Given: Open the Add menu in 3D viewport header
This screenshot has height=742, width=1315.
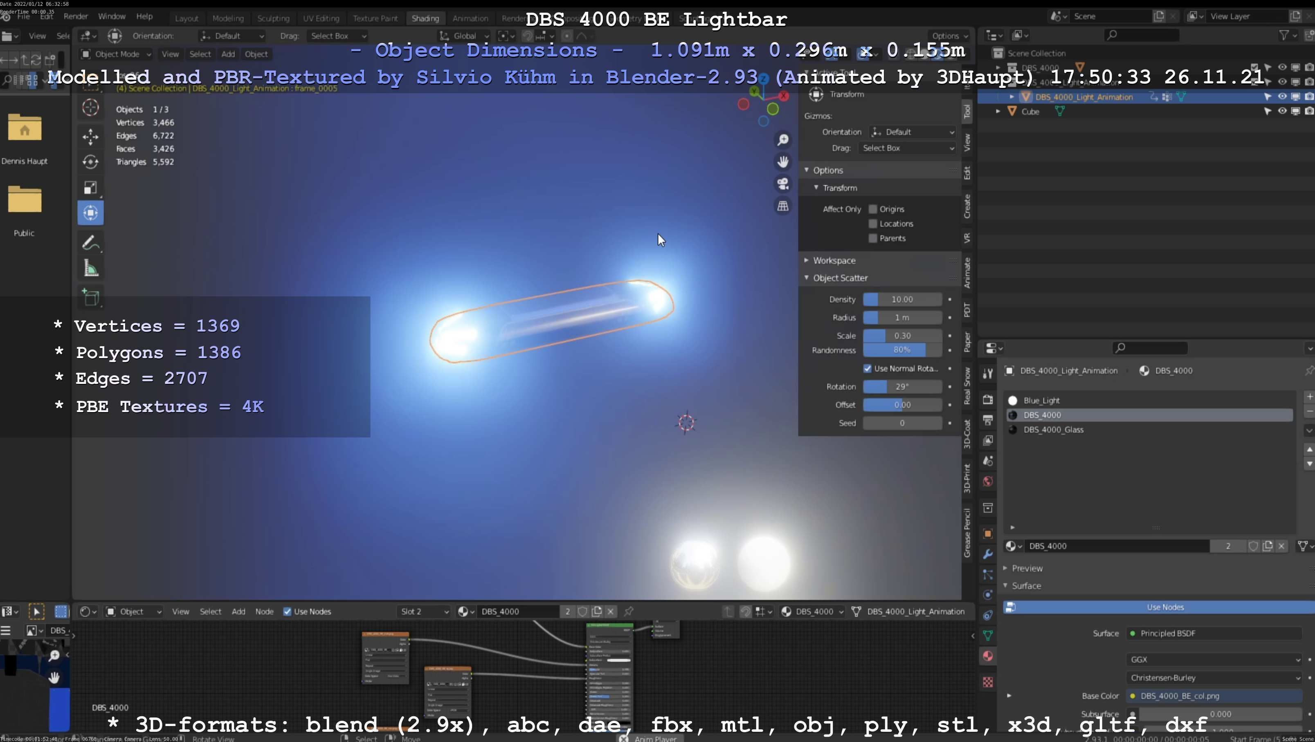Looking at the screenshot, I should coord(228,54).
